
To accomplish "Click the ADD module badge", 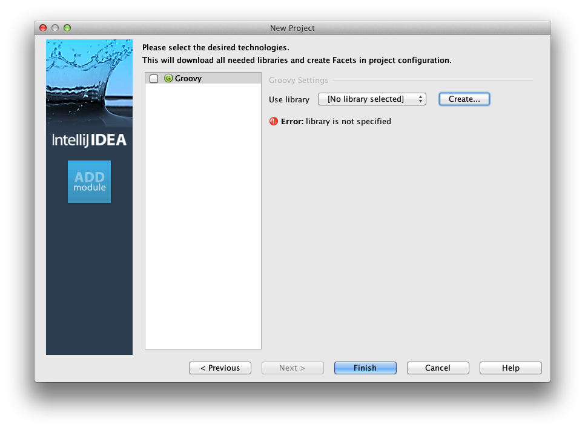I will coord(89,182).
